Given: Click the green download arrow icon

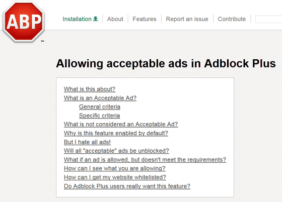Looking at the screenshot, I should coord(96,19).
